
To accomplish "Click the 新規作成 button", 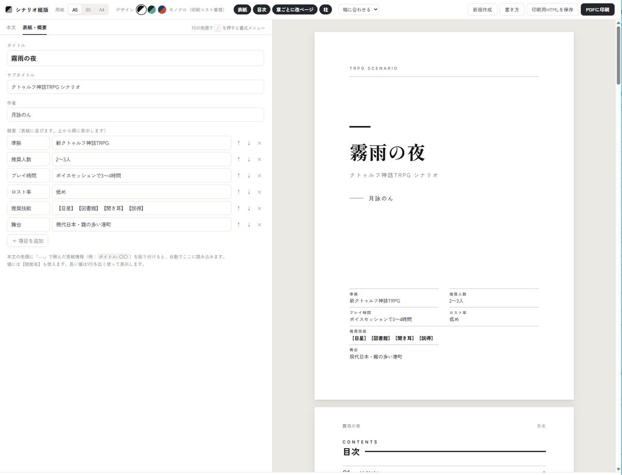I will click(x=482, y=9).
